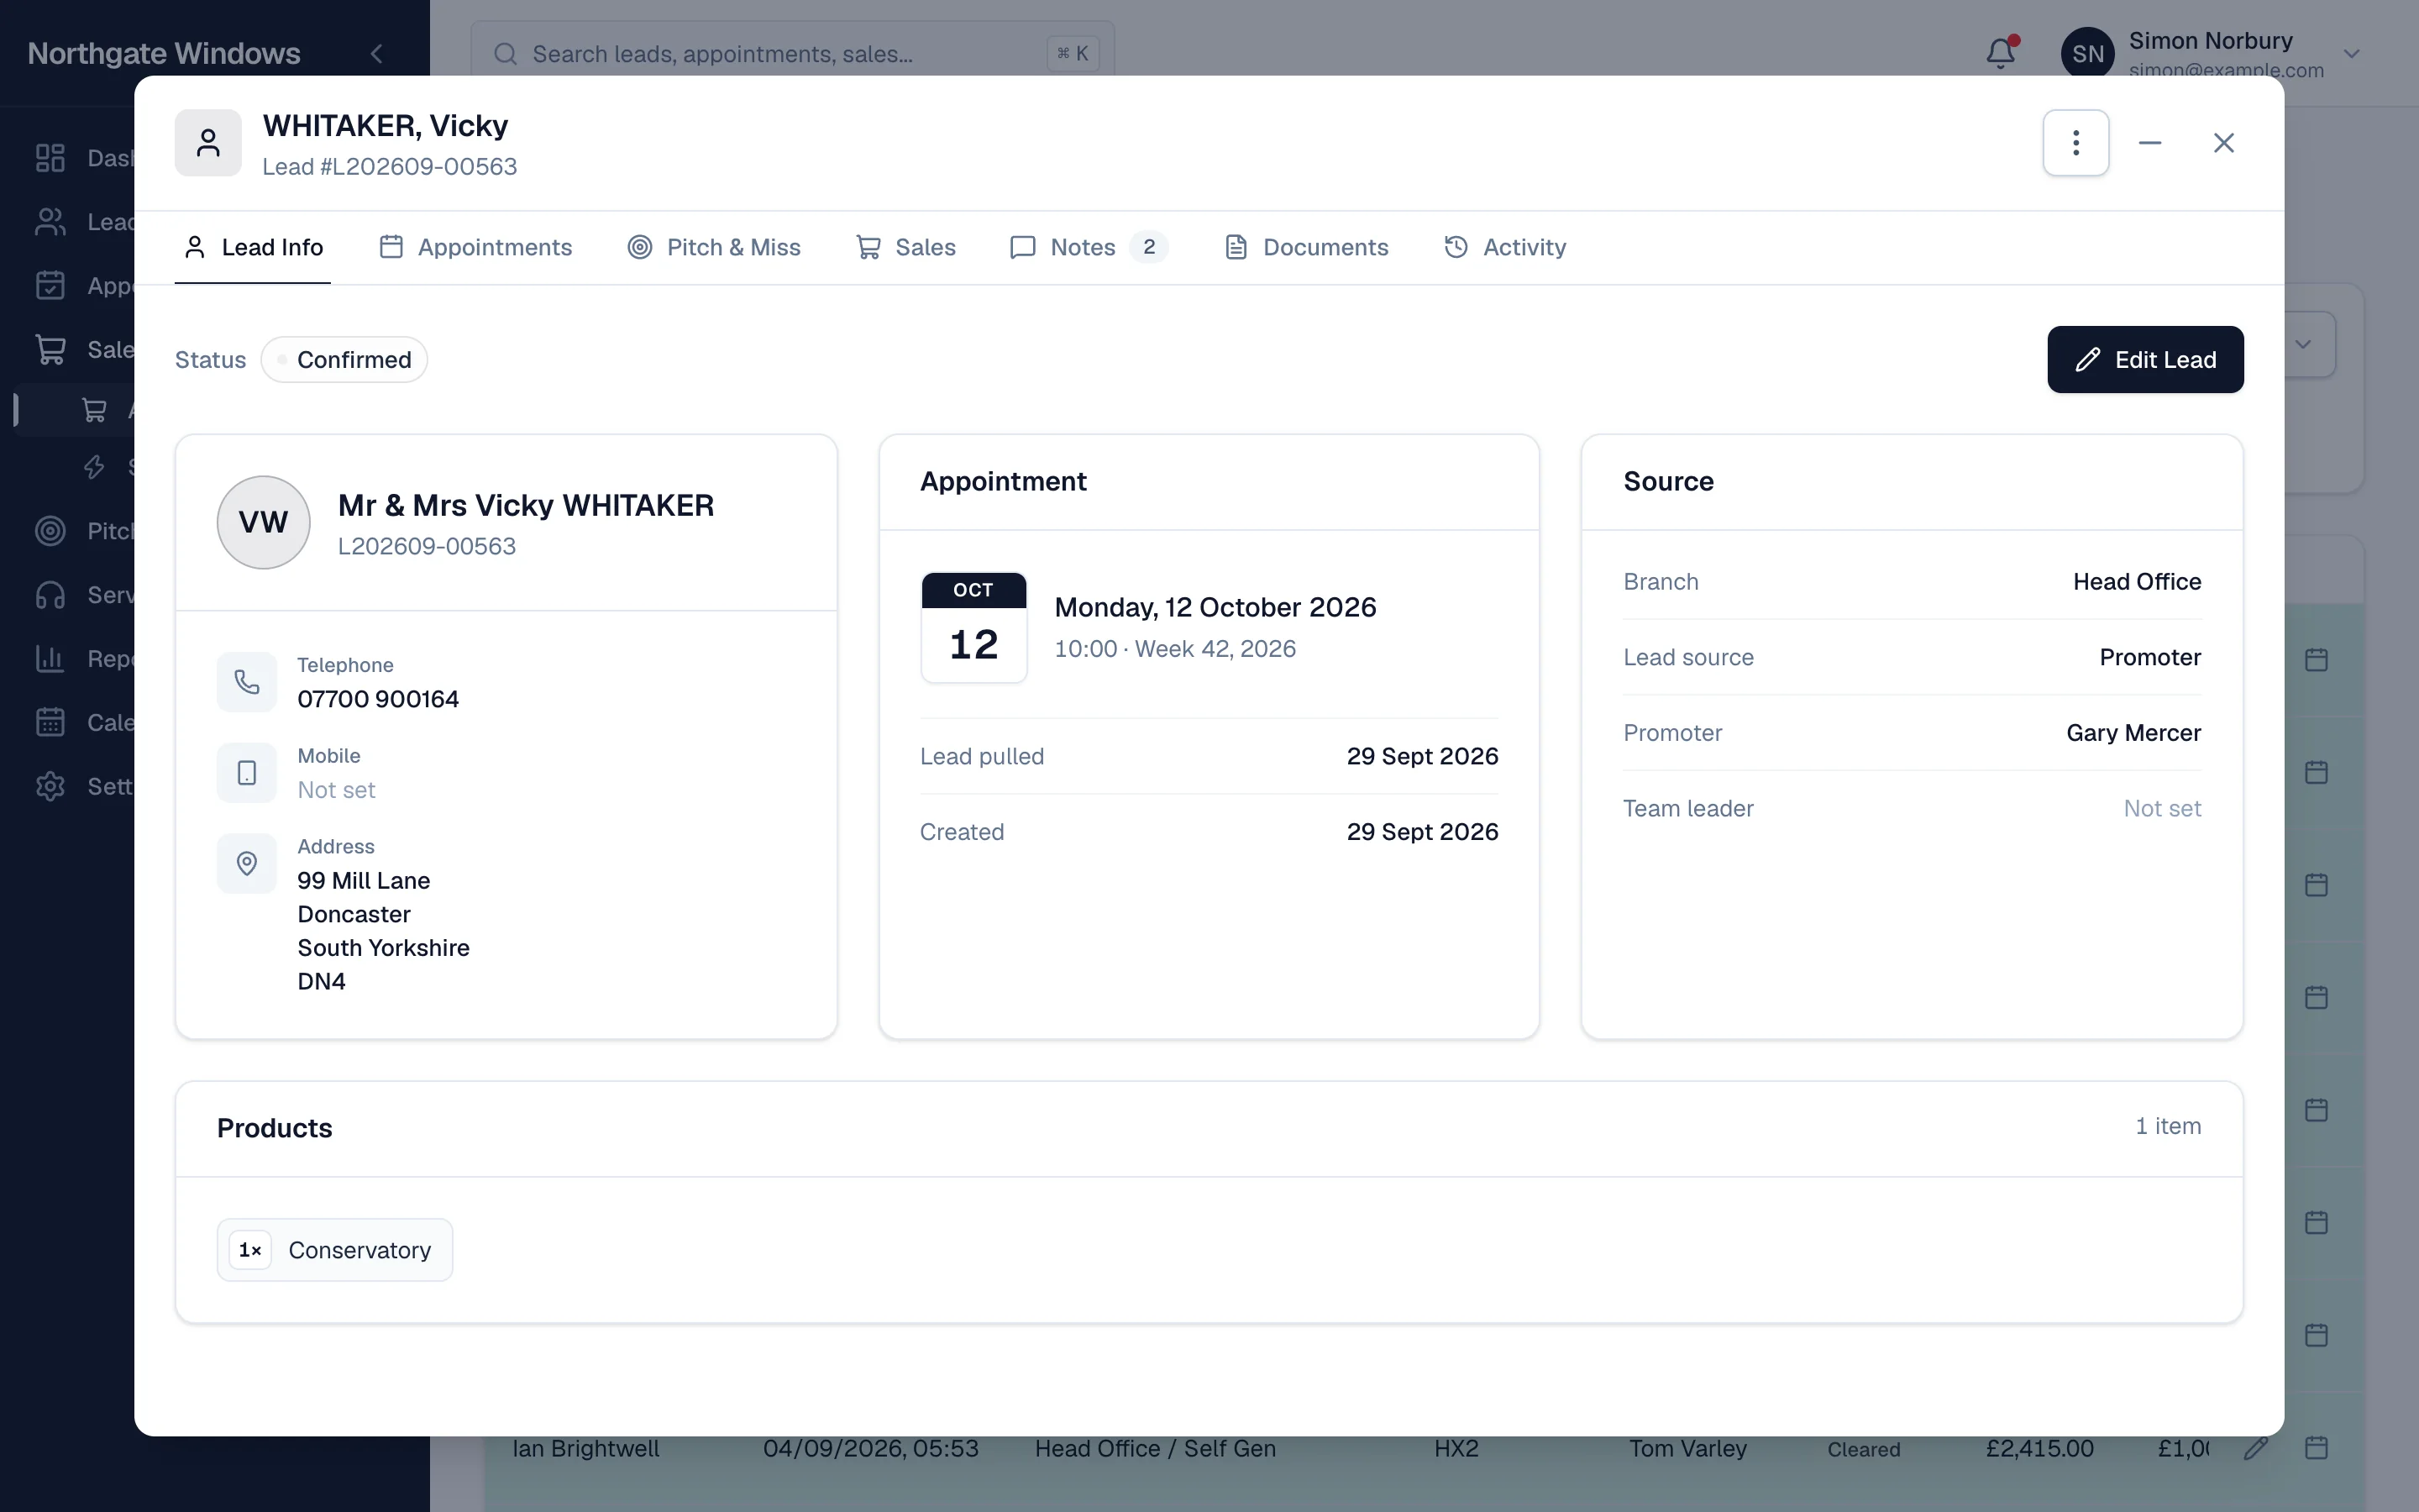Open the Documents tab
The height and width of the screenshot is (1512, 2419).
point(1306,248)
